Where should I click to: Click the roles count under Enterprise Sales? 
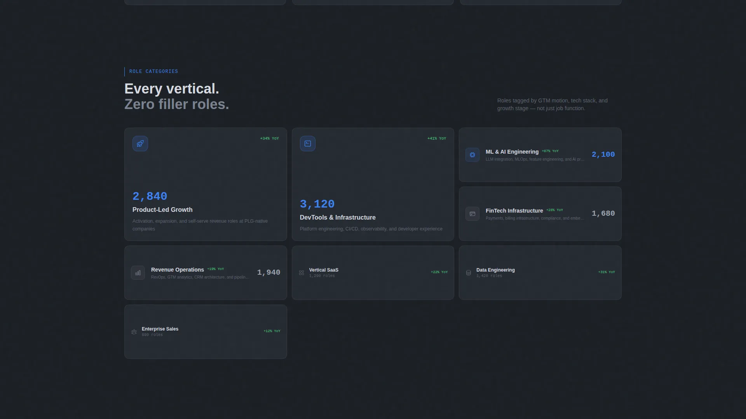point(152,335)
